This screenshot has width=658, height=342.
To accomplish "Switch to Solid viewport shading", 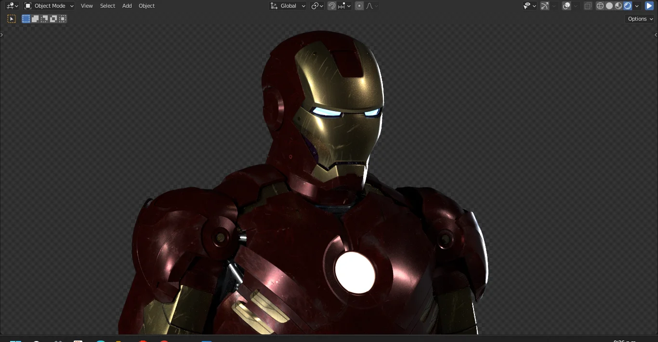I will coord(609,6).
